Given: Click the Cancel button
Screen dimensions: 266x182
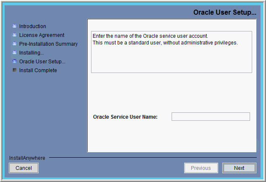Looking at the screenshot, I should point(23,168).
